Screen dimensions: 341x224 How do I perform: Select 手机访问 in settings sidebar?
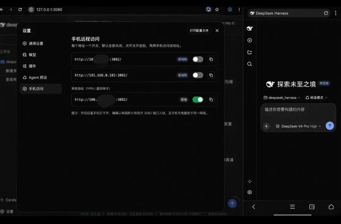pyautogui.click(x=41, y=89)
